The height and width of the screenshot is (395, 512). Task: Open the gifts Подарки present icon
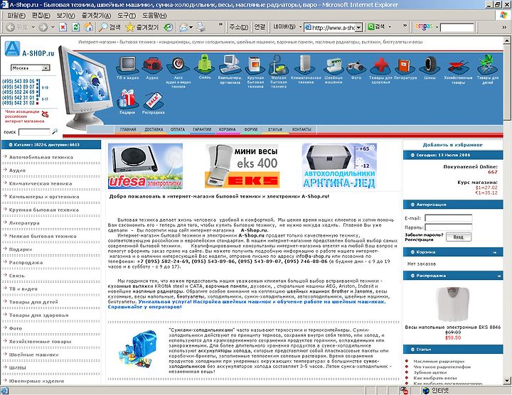pyautogui.click(x=127, y=99)
